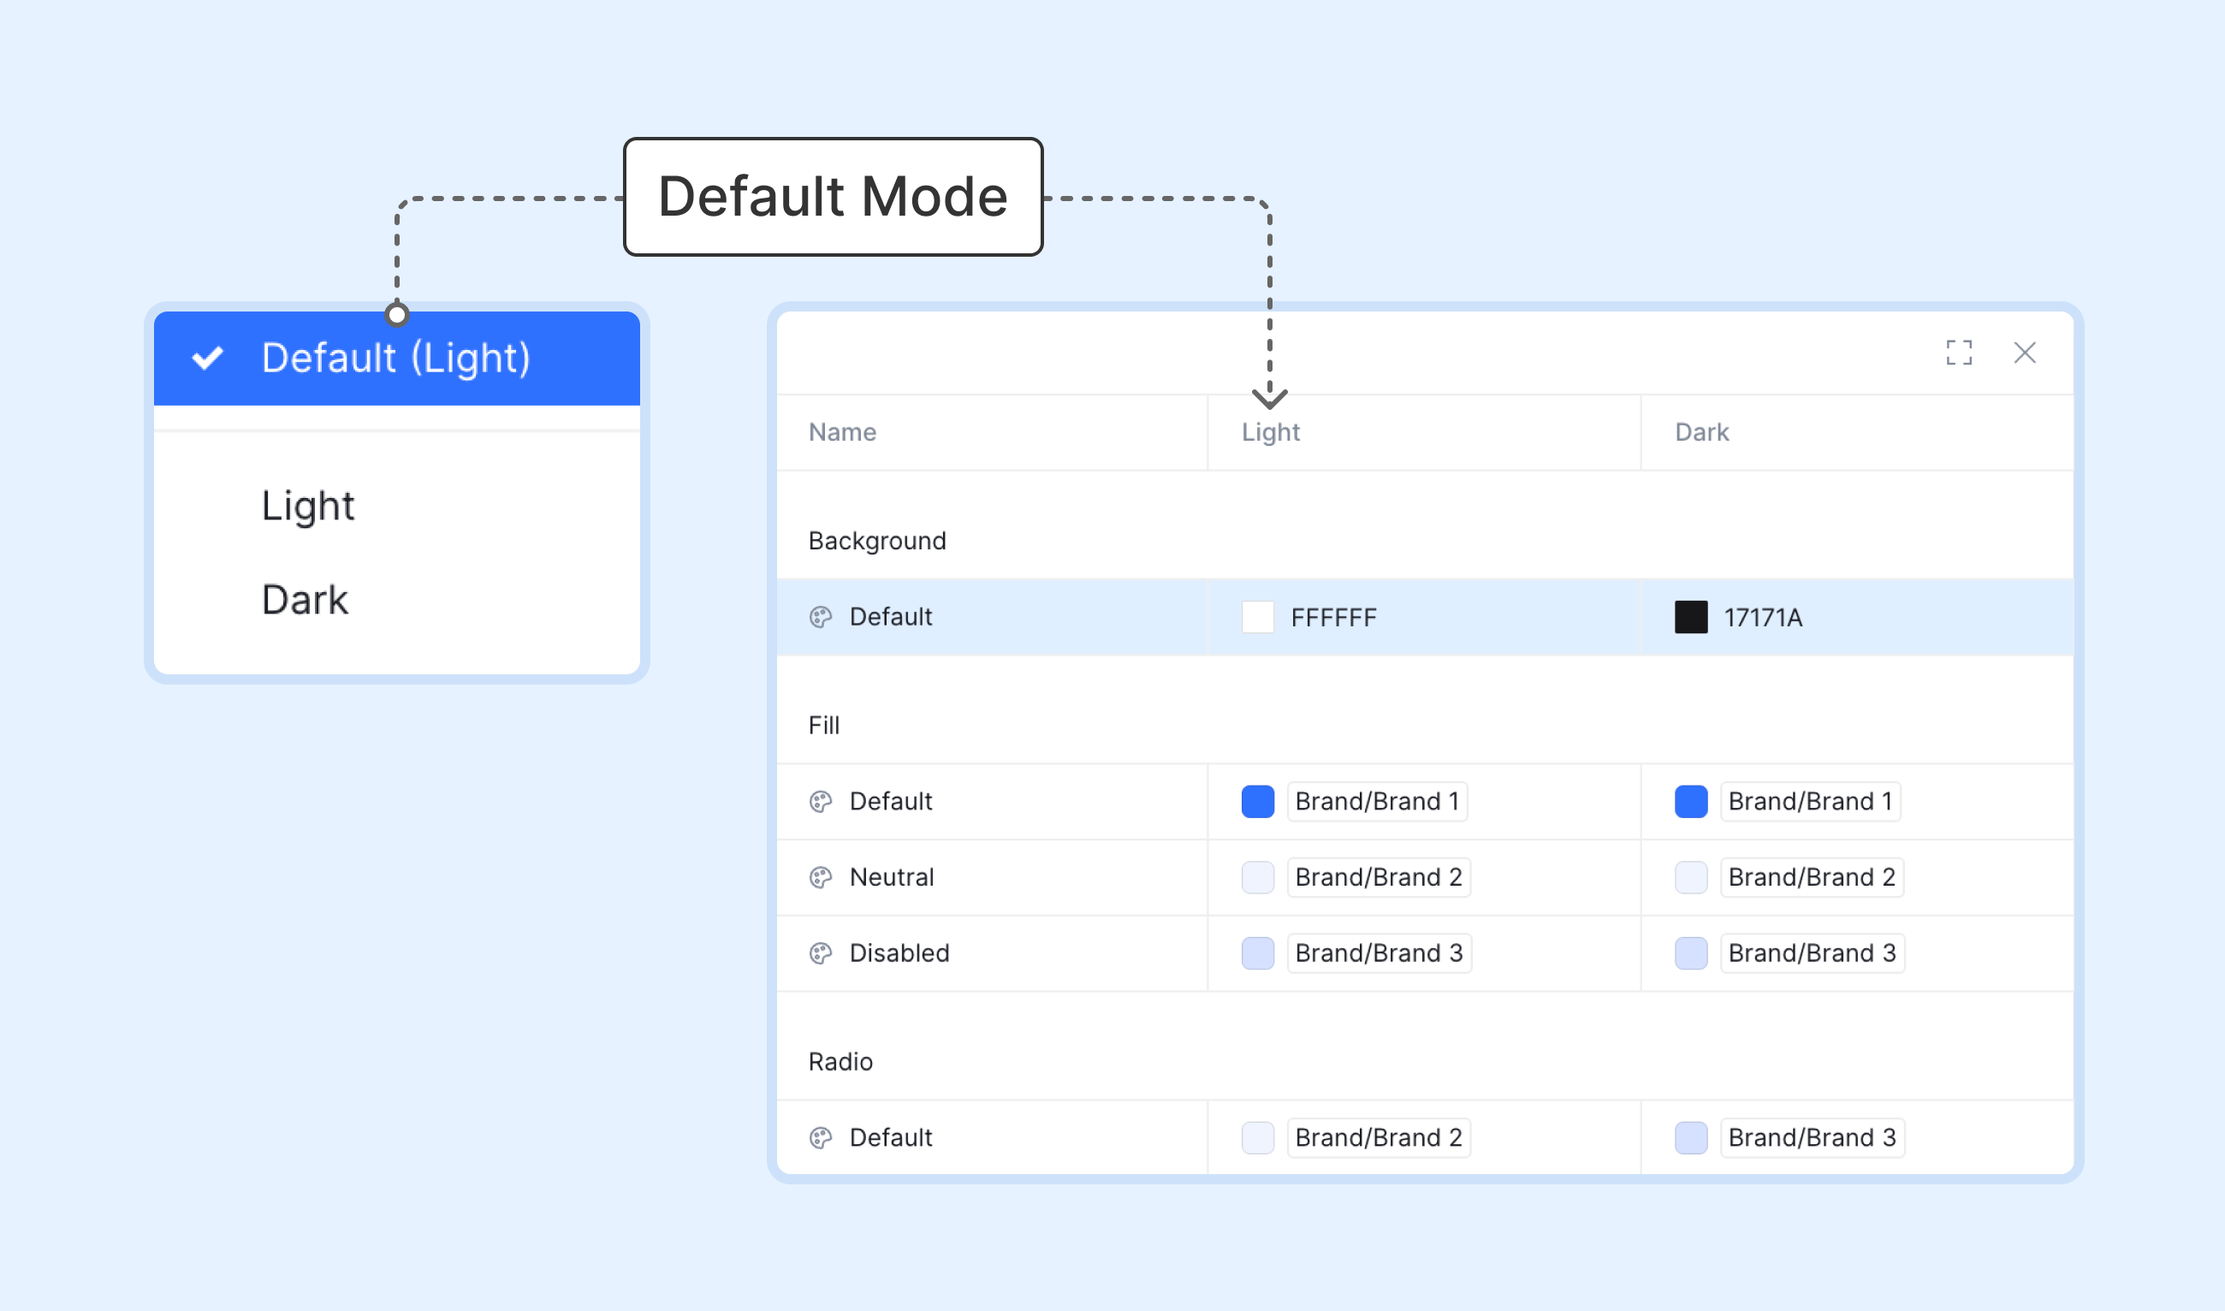
Task: Click palette icon beside Radio Default
Action: [x=821, y=1138]
